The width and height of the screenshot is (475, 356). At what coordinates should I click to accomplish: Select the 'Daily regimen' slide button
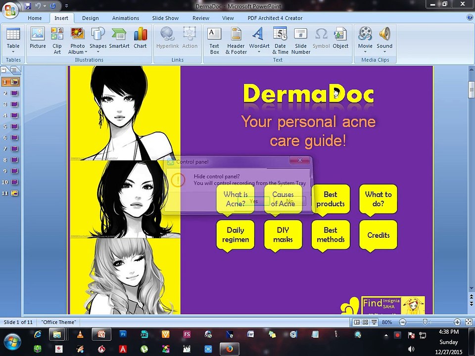236,235
